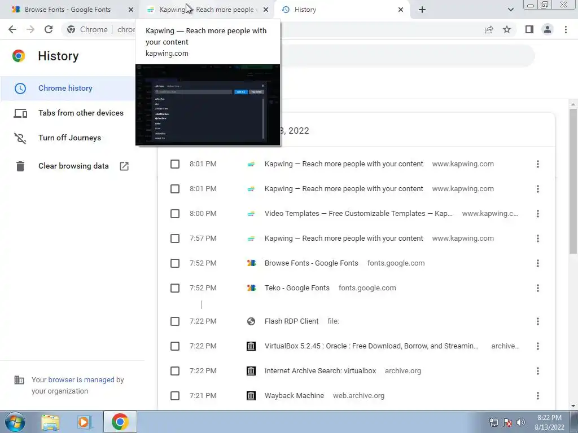Click the trash icon for Clear browsing data
This screenshot has width=578, height=433.
tap(20, 166)
